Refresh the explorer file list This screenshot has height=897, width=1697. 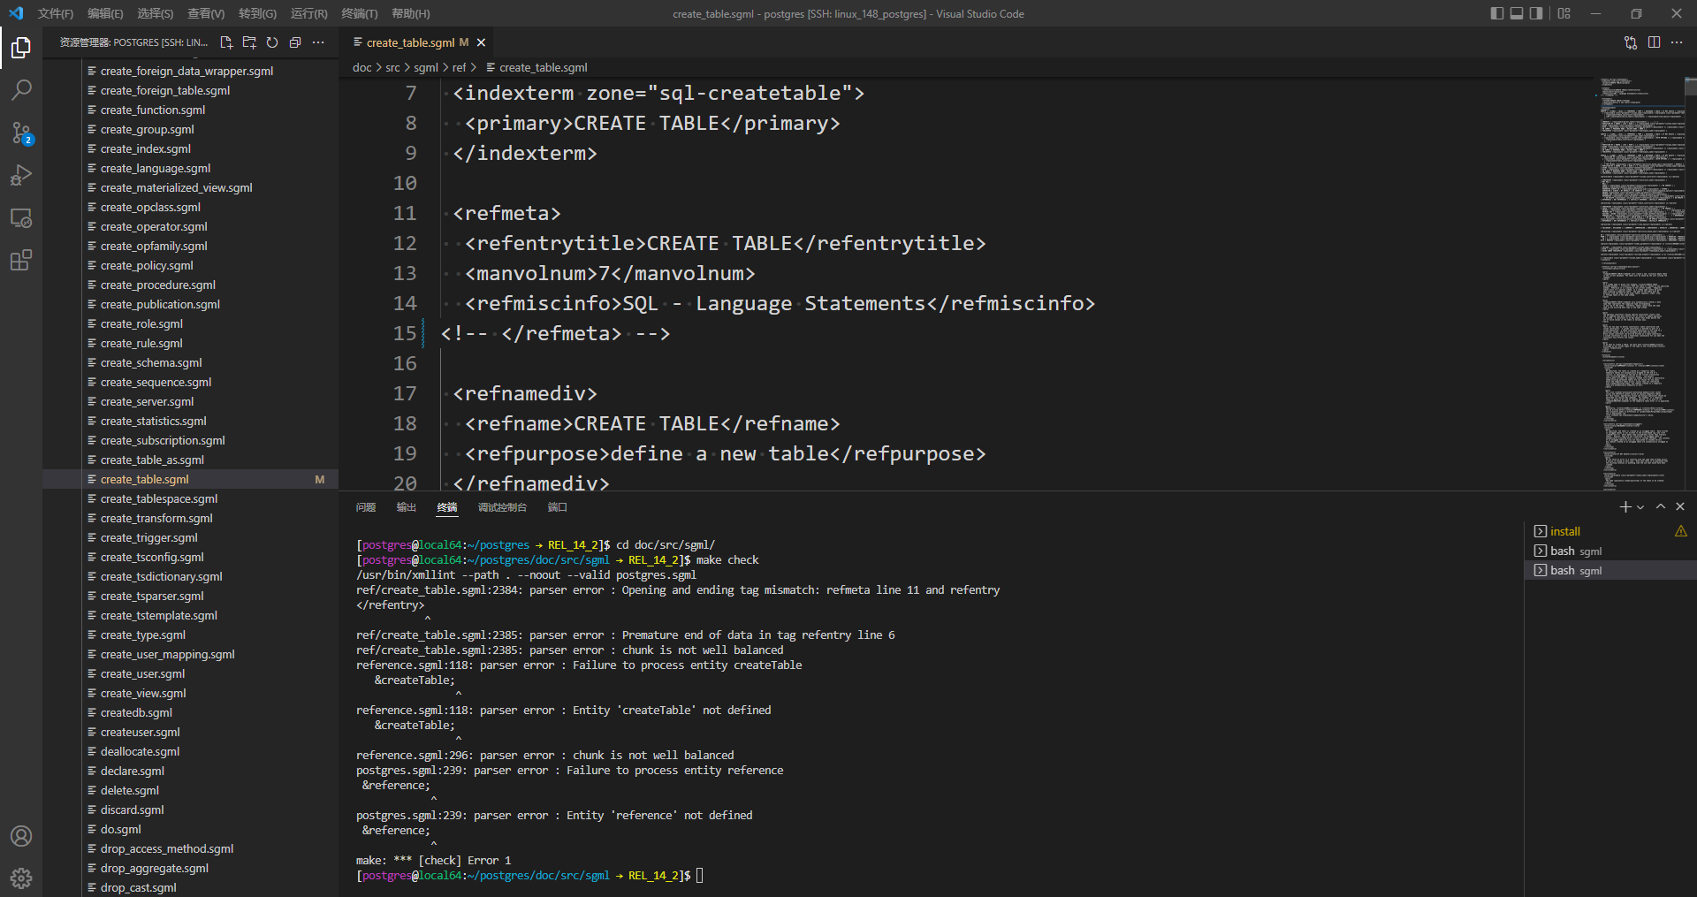coord(272,42)
